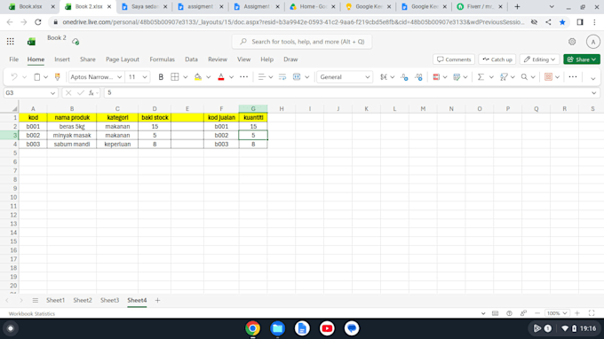Switch to the Page Layout tab
Screen dimensions: 604x339
(x=123, y=59)
